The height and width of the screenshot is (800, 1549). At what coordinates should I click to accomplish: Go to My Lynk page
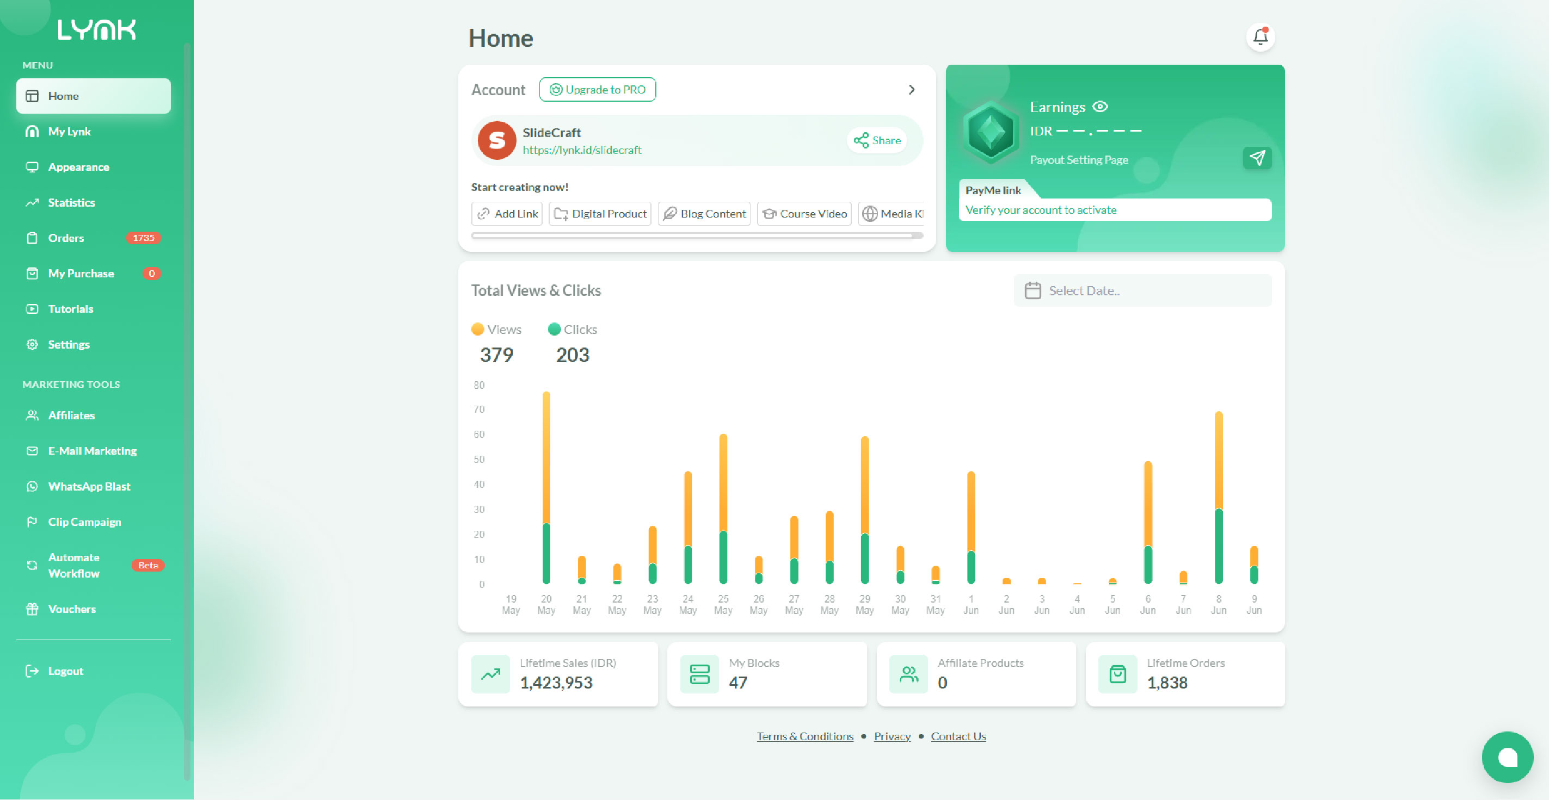[x=93, y=132]
